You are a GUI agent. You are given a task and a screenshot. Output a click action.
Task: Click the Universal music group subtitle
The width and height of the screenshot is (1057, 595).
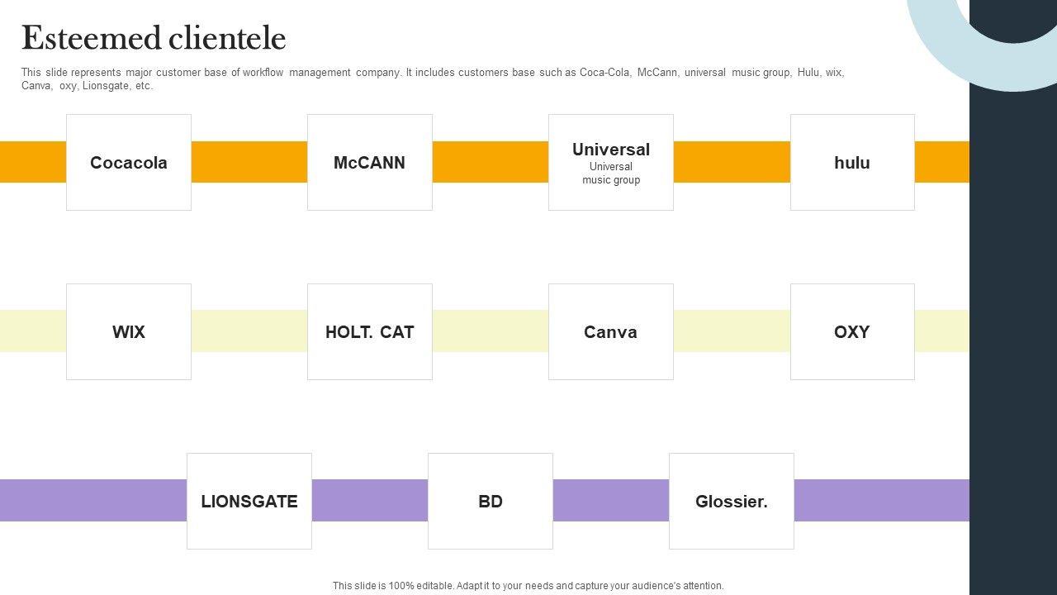pos(610,174)
